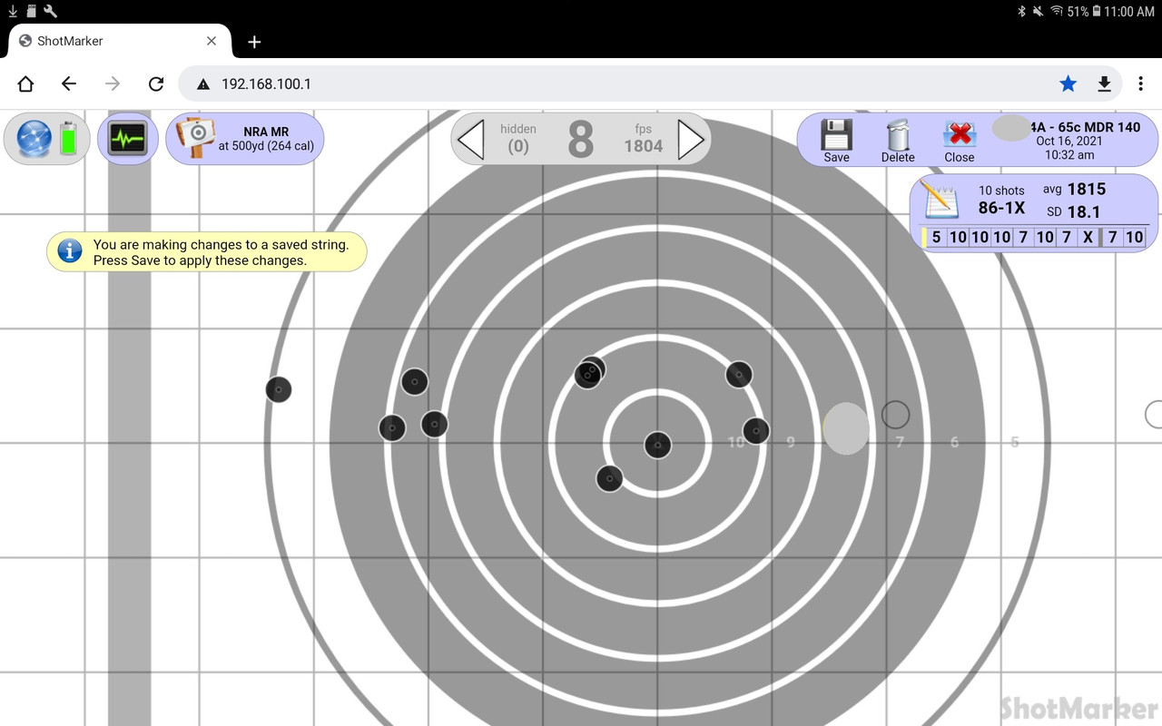This screenshot has width=1162, height=726.
Task: Select the shot marker at target center
Action: tap(657, 445)
